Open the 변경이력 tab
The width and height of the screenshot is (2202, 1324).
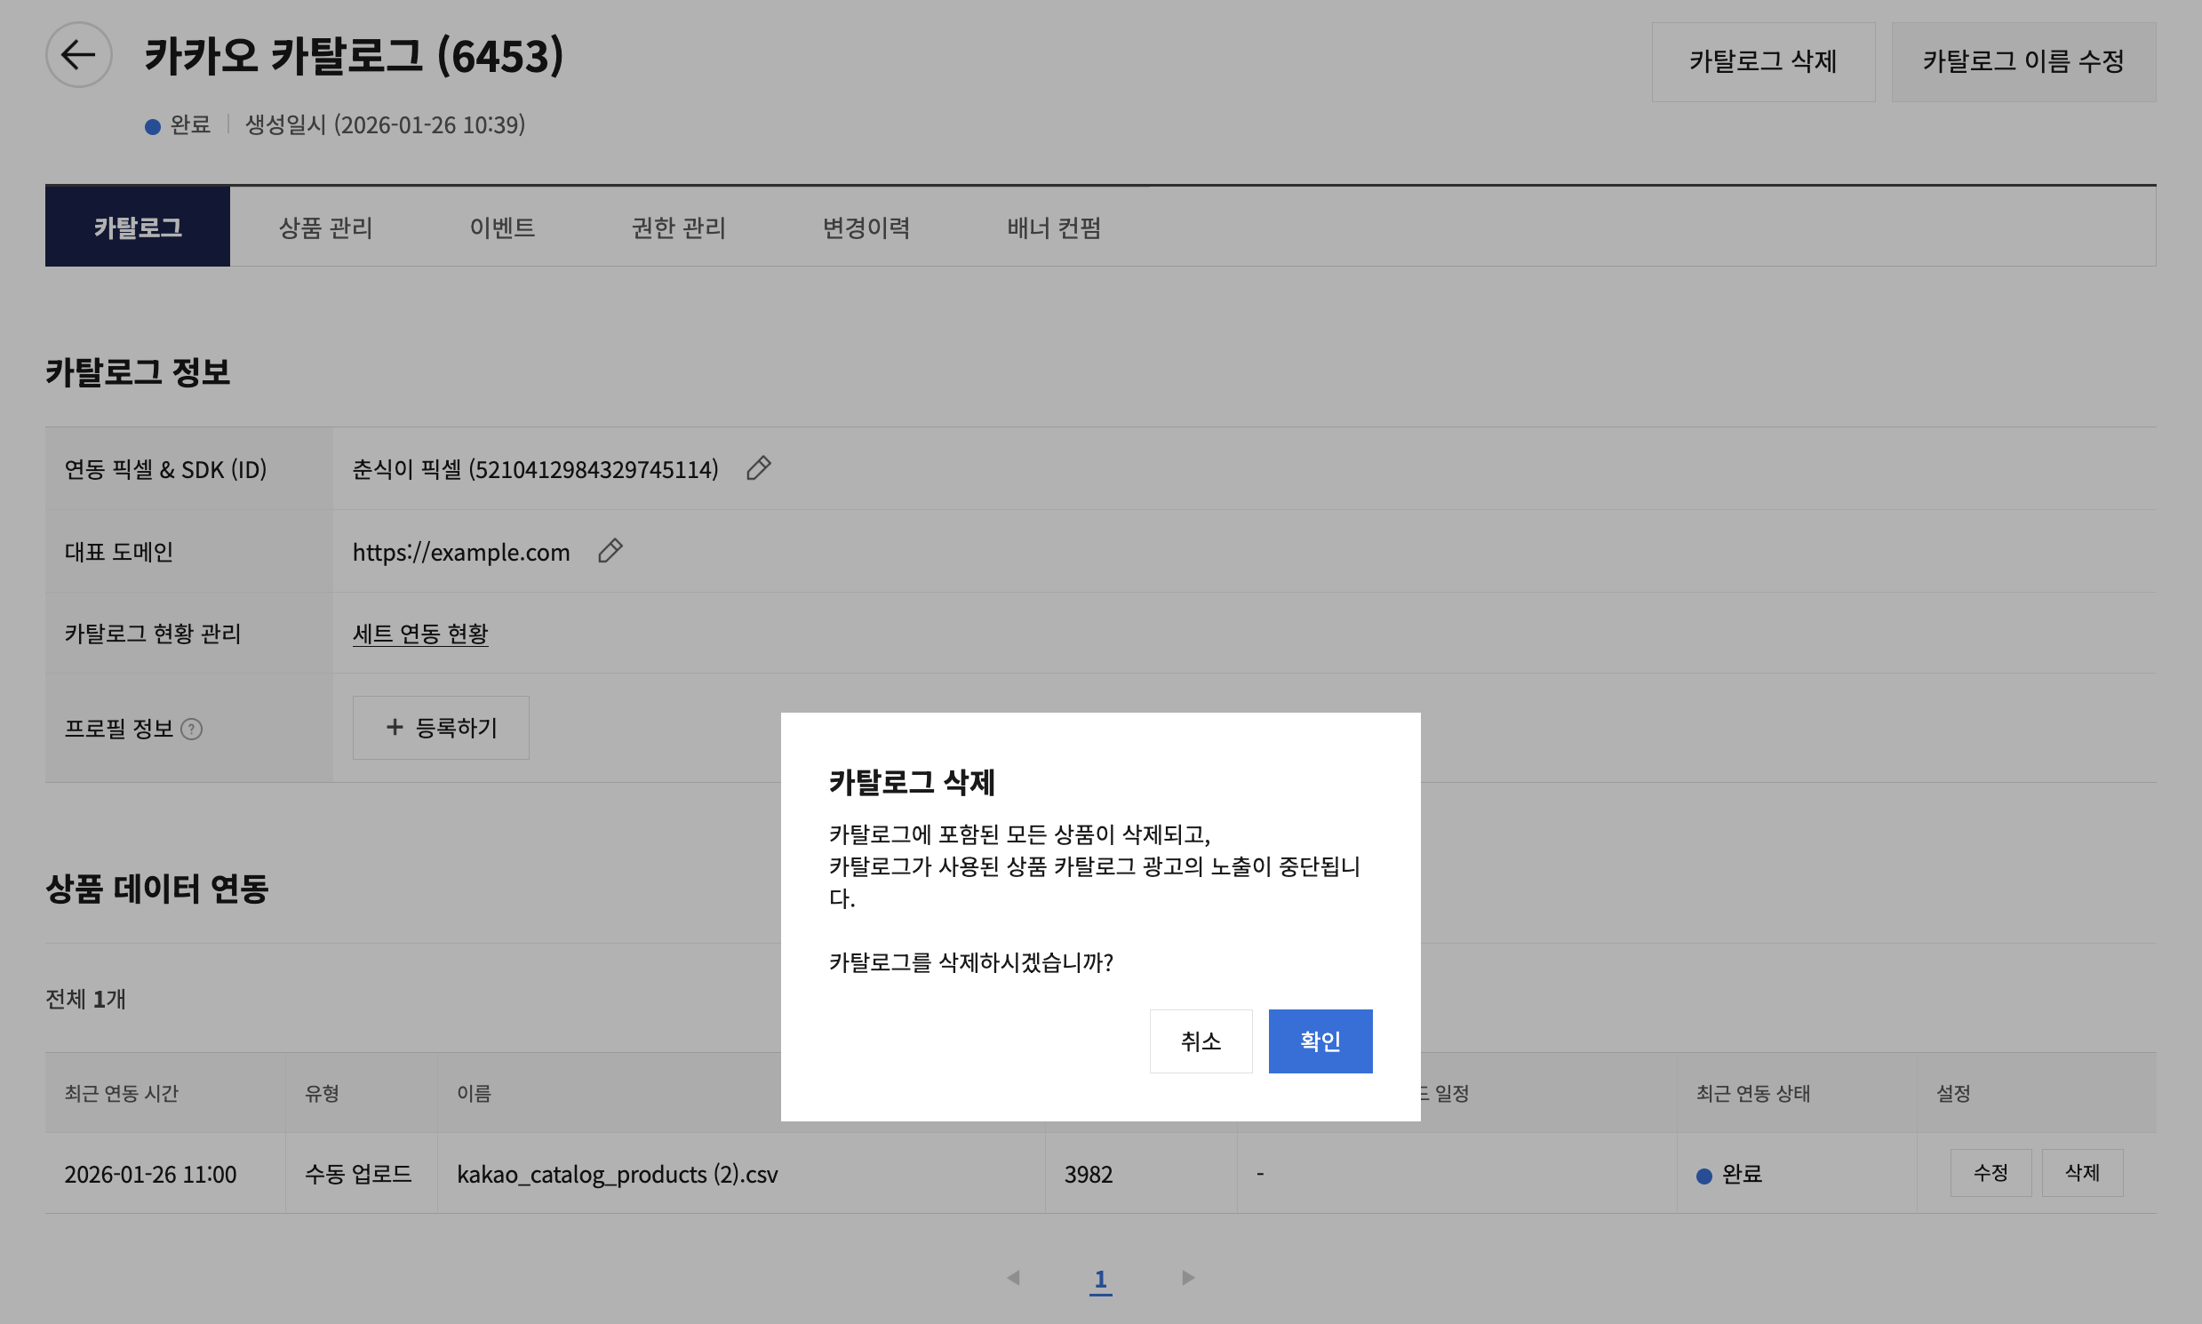pyautogui.click(x=866, y=227)
